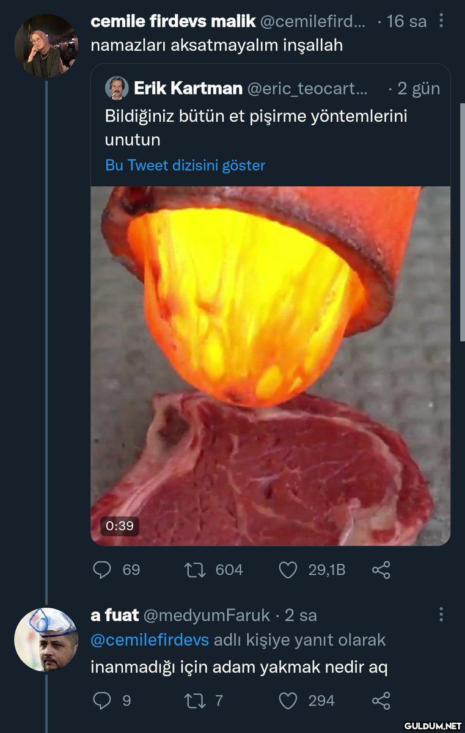The image size is (465, 733).
Task: Reply to cemile firdevs malik's tweet
Action: pyautogui.click(x=101, y=570)
